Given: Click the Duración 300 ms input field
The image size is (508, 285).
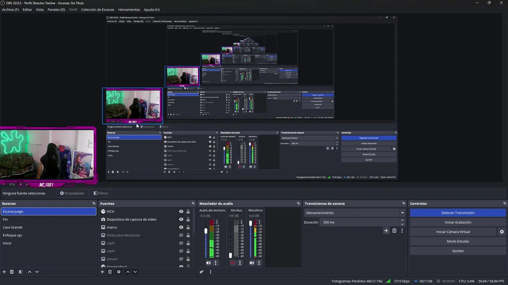Looking at the screenshot, I should 363,222.
